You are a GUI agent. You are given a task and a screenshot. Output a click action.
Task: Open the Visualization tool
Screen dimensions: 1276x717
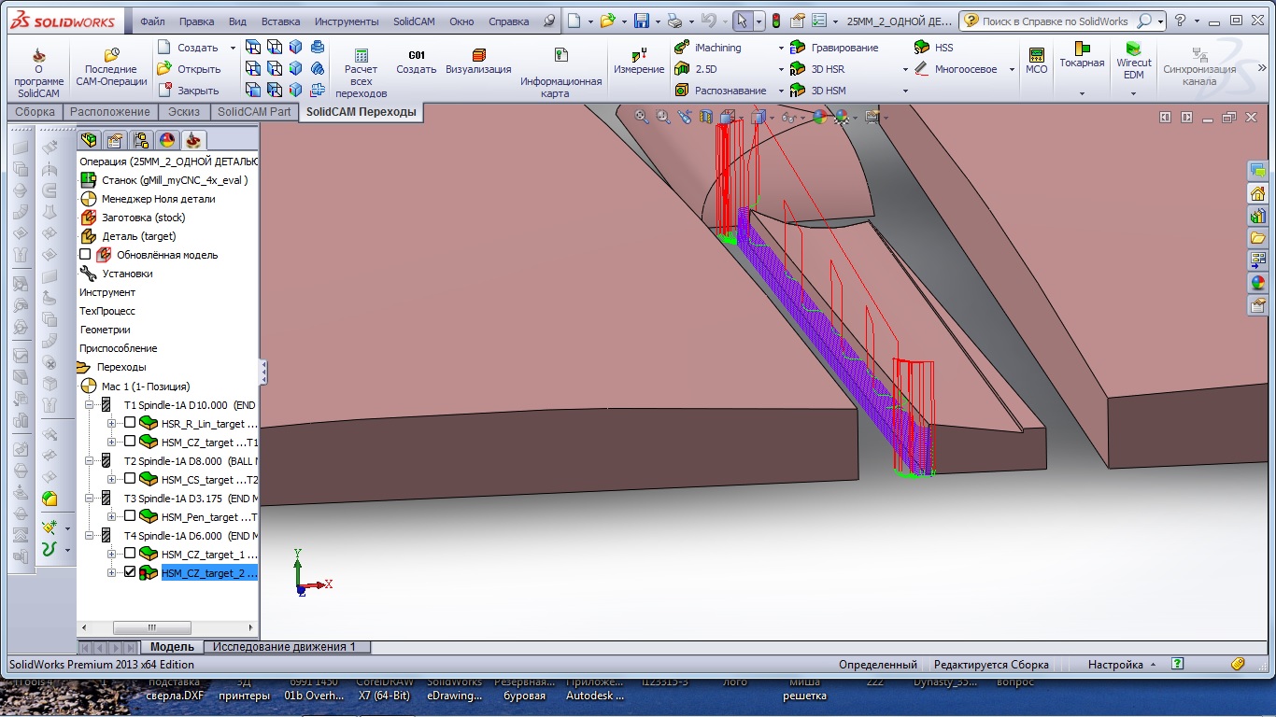coord(478,58)
